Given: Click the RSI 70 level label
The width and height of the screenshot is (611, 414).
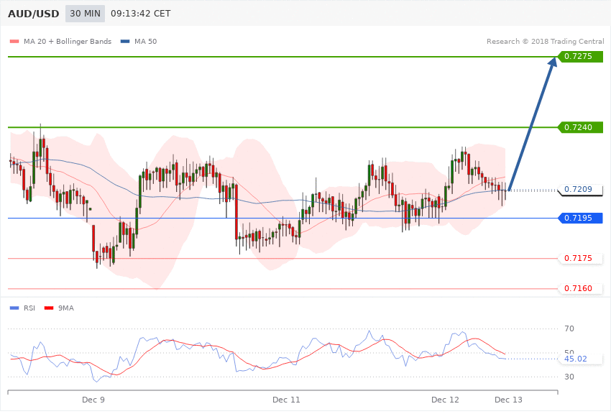Looking at the screenshot, I should tap(569, 328).
